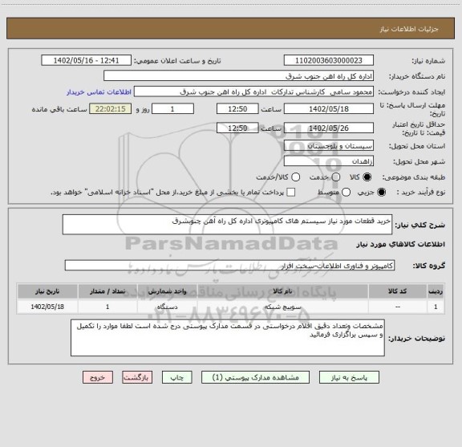Image resolution: width=462 pixels, height=447 pixels.
Task: Click the row number cell under ردیف
Action: 436,307
